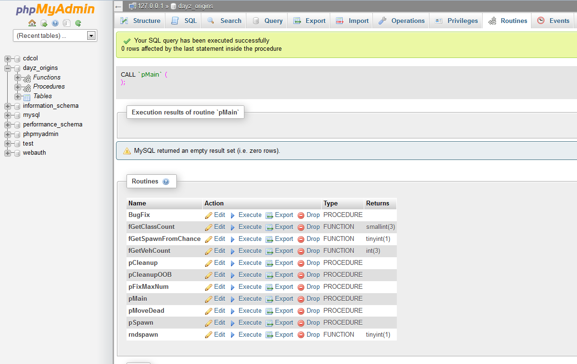Collapse the dayz_origins database node

[7, 68]
